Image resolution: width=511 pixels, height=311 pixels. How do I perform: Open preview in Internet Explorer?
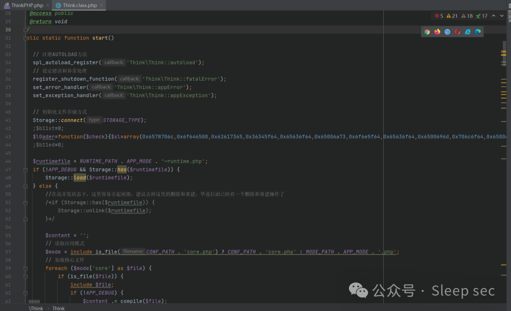[468, 32]
